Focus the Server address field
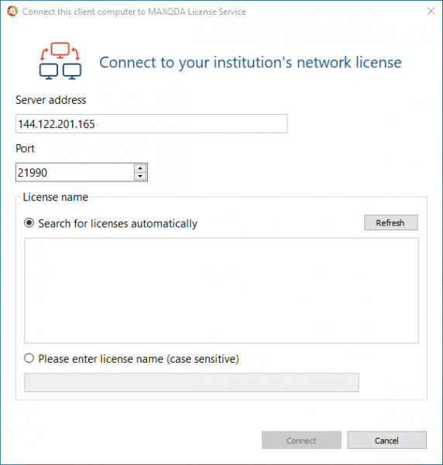 click(152, 124)
